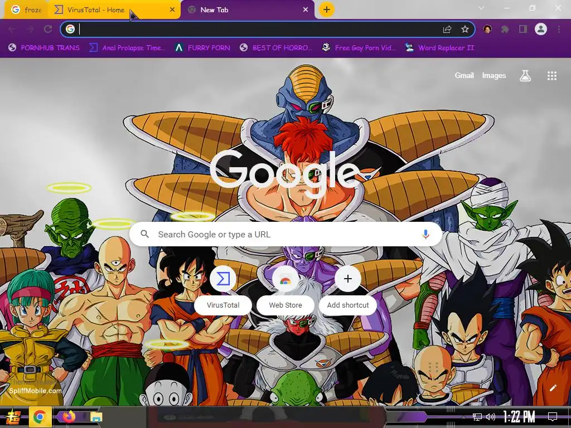
Task: Open the pinned avatar extension icon
Action: pos(487,29)
